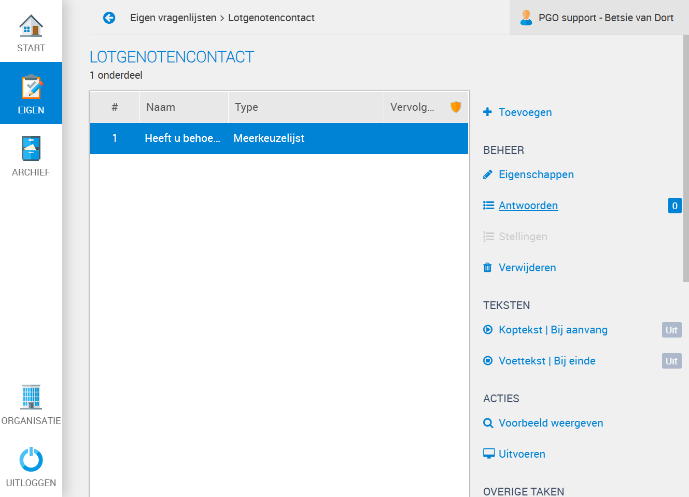Select the row 'Heeft u behoe...'
This screenshot has height=497, width=689.
279,138
